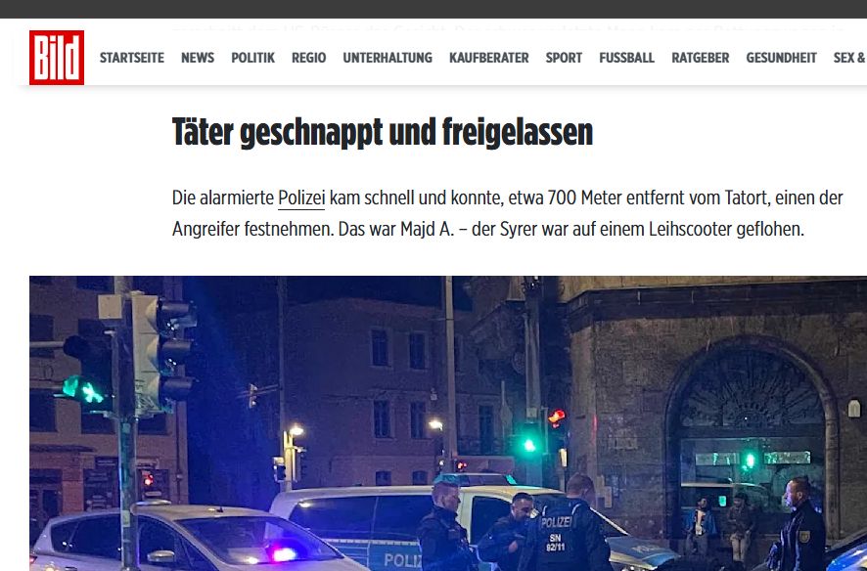The width and height of the screenshot is (867, 571).
Task: Go to the News section
Action: point(198,58)
